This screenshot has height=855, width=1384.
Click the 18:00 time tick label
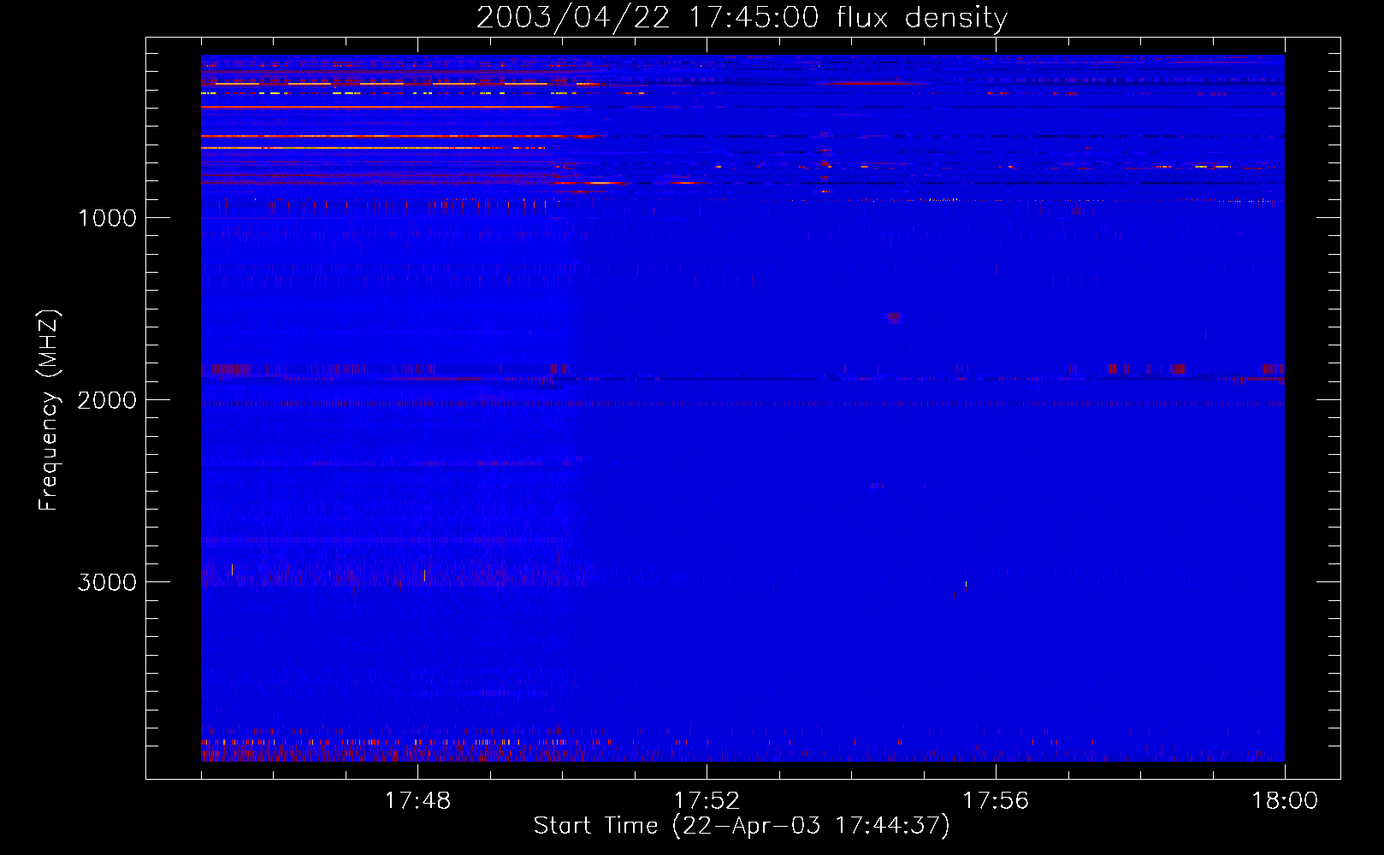coord(1285,801)
